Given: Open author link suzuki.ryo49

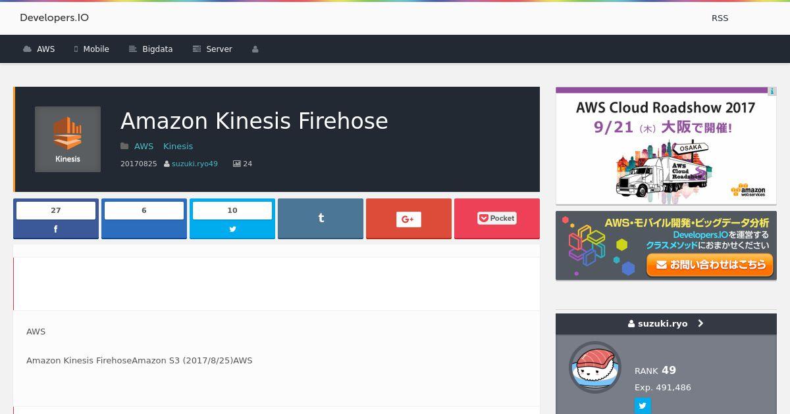Looking at the screenshot, I should tap(194, 164).
